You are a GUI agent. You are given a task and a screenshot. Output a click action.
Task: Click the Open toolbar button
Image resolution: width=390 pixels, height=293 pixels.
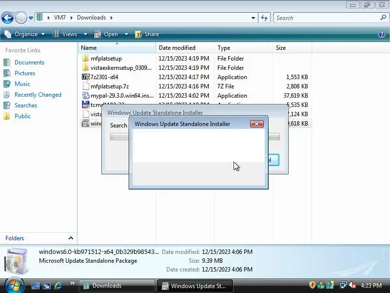point(106,34)
